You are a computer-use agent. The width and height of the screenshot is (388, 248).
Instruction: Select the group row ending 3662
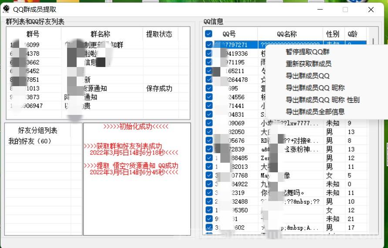point(98,62)
